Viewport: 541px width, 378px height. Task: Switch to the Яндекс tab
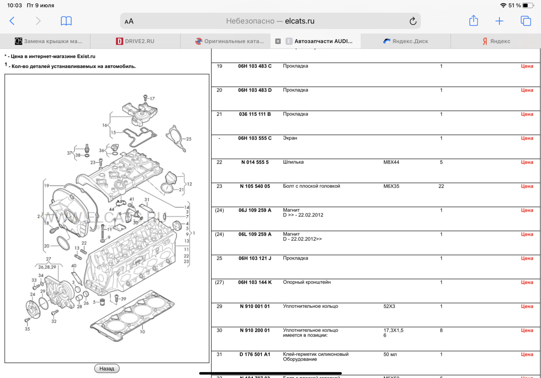[x=496, y=41]
